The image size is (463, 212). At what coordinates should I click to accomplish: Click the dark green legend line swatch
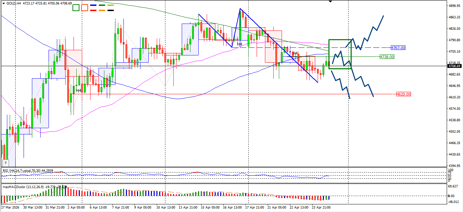tap(102, 6)
